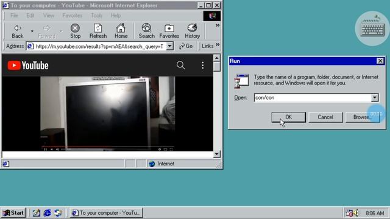This screenshot has width=390, height=219.
Task: Expand the address bar URL dropdown
Action: click(x=169, y=46)
